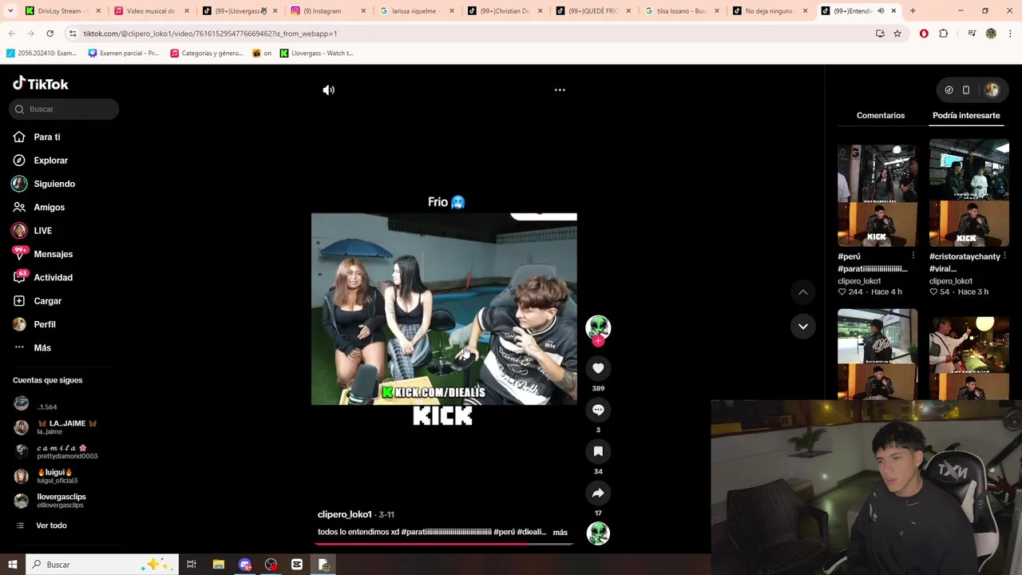Image resolution: width=1022 pixels, height=575 pixels.
Task: Click the video player area
Action: pos(444,309)
